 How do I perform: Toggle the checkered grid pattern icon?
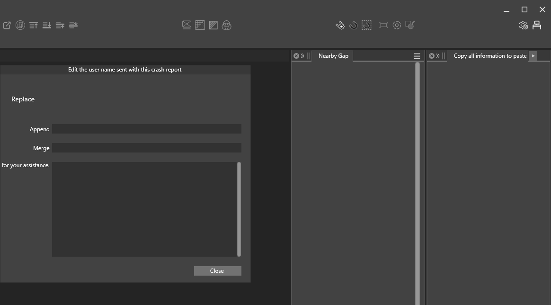[x=200, y=26]
